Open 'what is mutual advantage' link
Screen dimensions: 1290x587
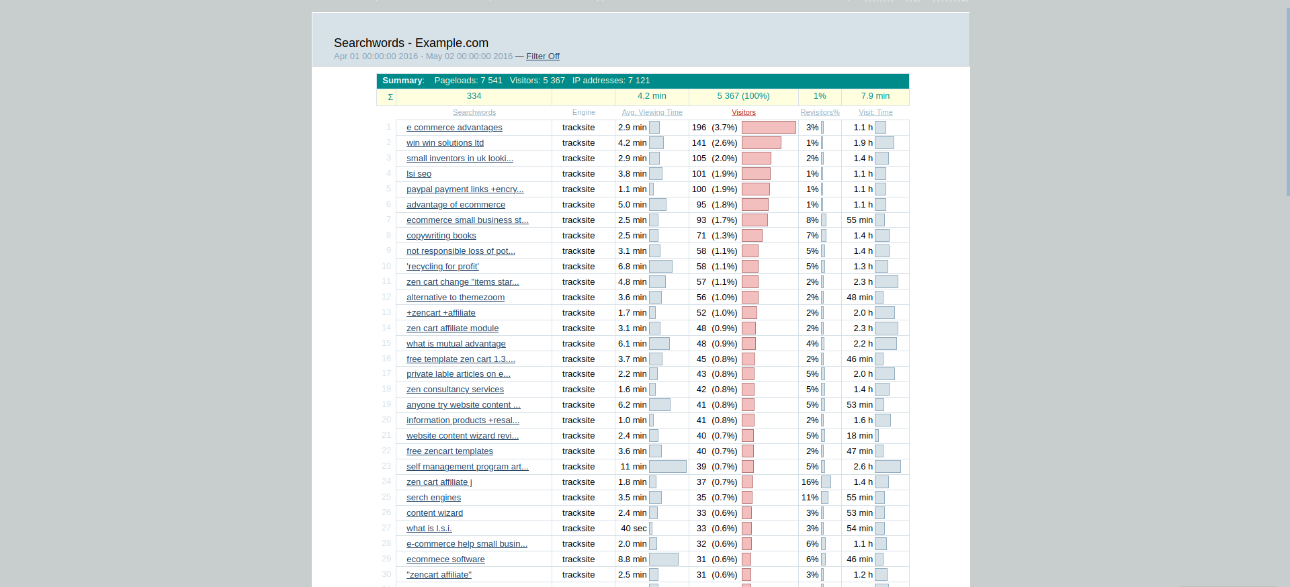pos(456,344)
